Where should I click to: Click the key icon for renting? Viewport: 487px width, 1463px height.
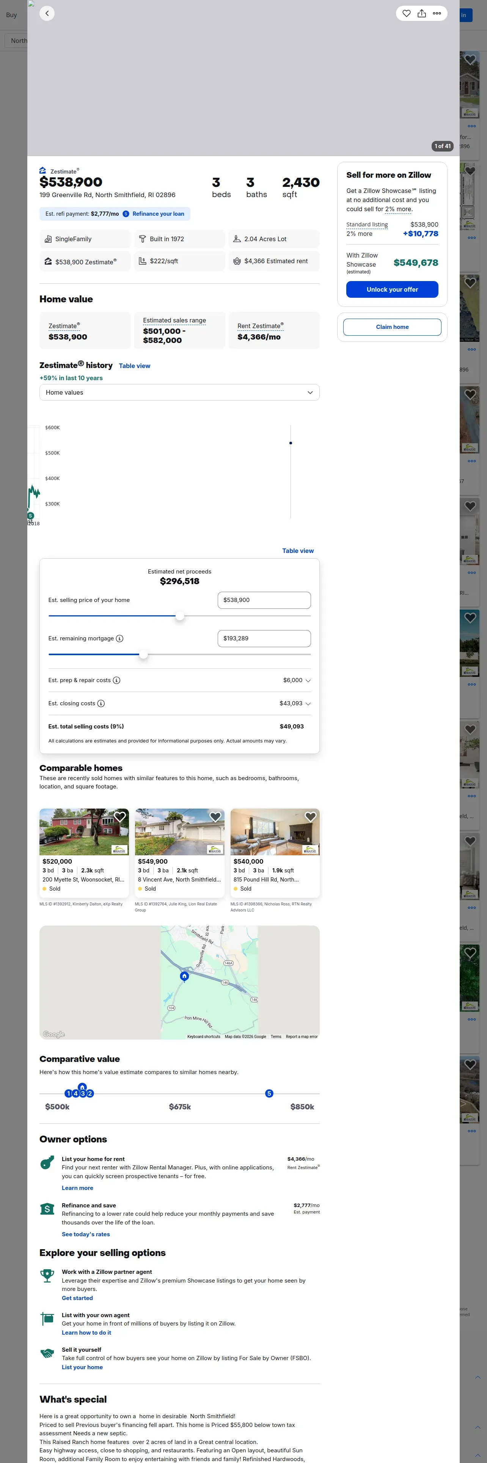coord(47,1163)
